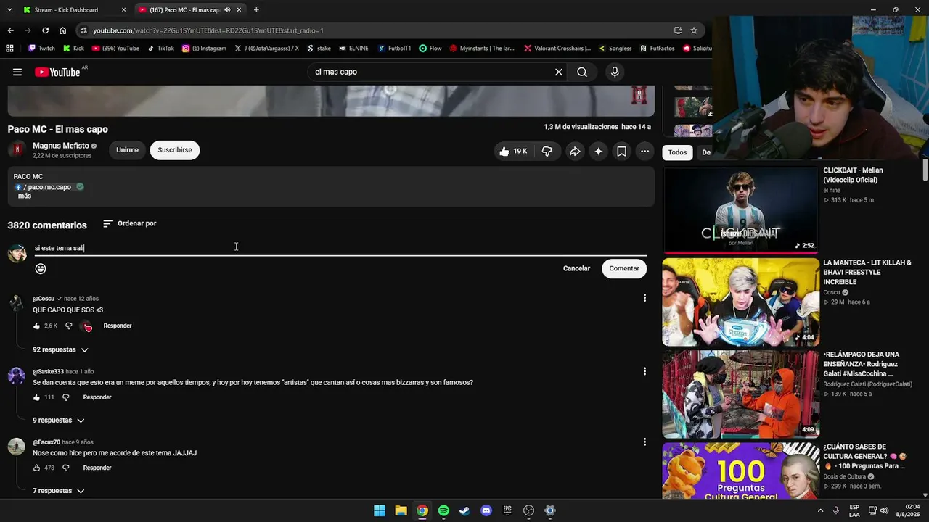Screen dimensions: 929x522
Task: Go to YouTube home via logo
Action: click(x=57, y=72)
